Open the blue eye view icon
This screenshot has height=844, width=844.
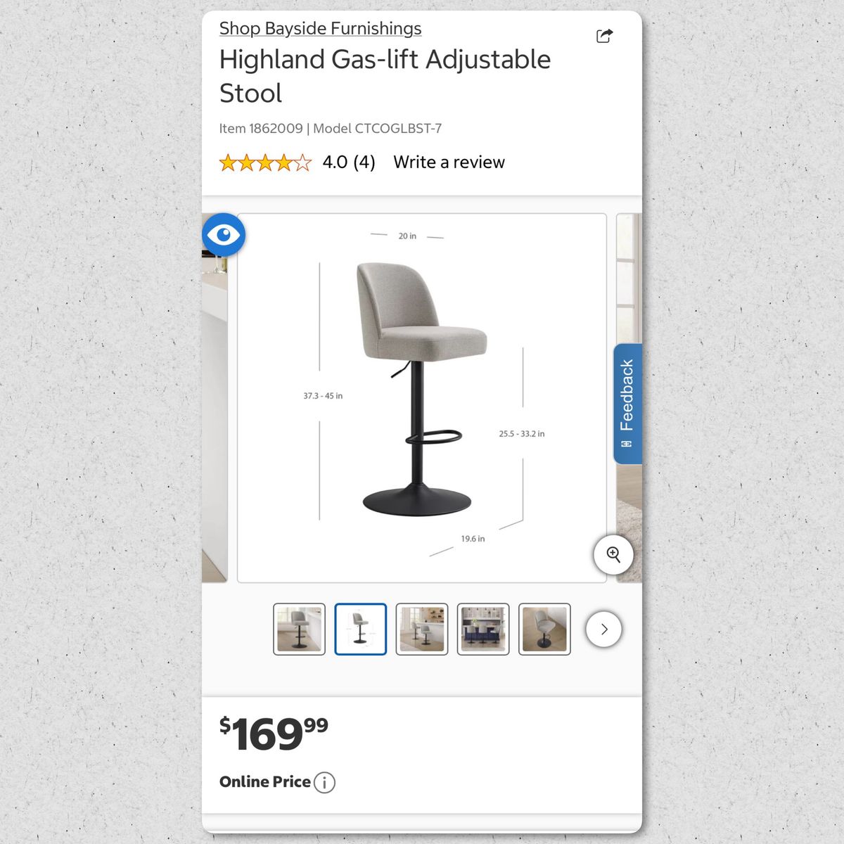(224, 234)
